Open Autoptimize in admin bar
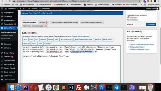 (45, 9)
